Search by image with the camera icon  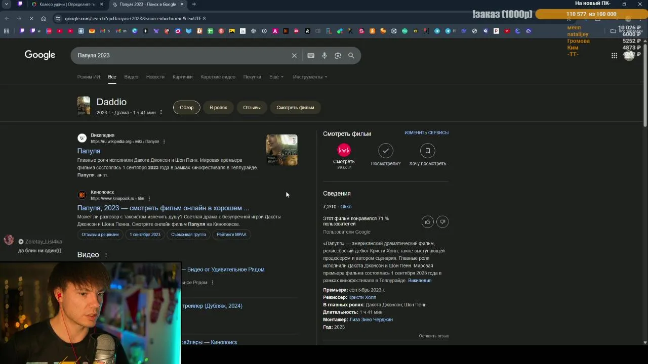coord(338,56)
